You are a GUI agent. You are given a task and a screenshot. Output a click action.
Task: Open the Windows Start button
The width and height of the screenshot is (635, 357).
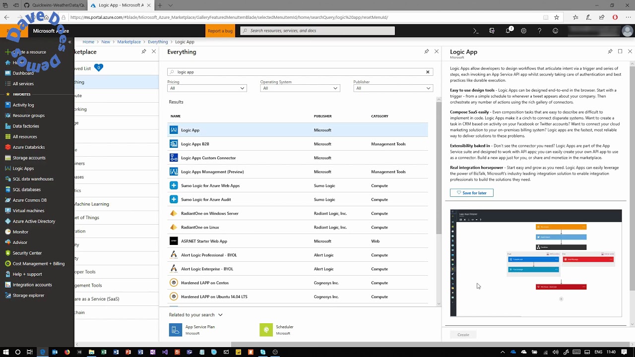tap(5, 352)
